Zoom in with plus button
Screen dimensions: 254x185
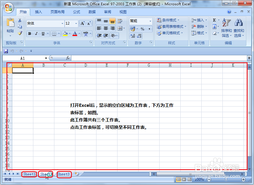tap(243, 179)
